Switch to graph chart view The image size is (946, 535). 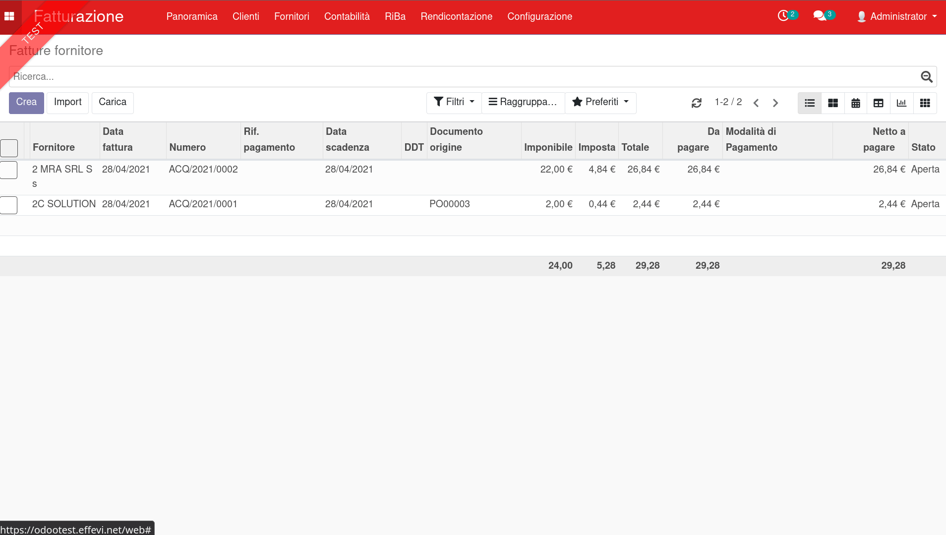[901, 103]
